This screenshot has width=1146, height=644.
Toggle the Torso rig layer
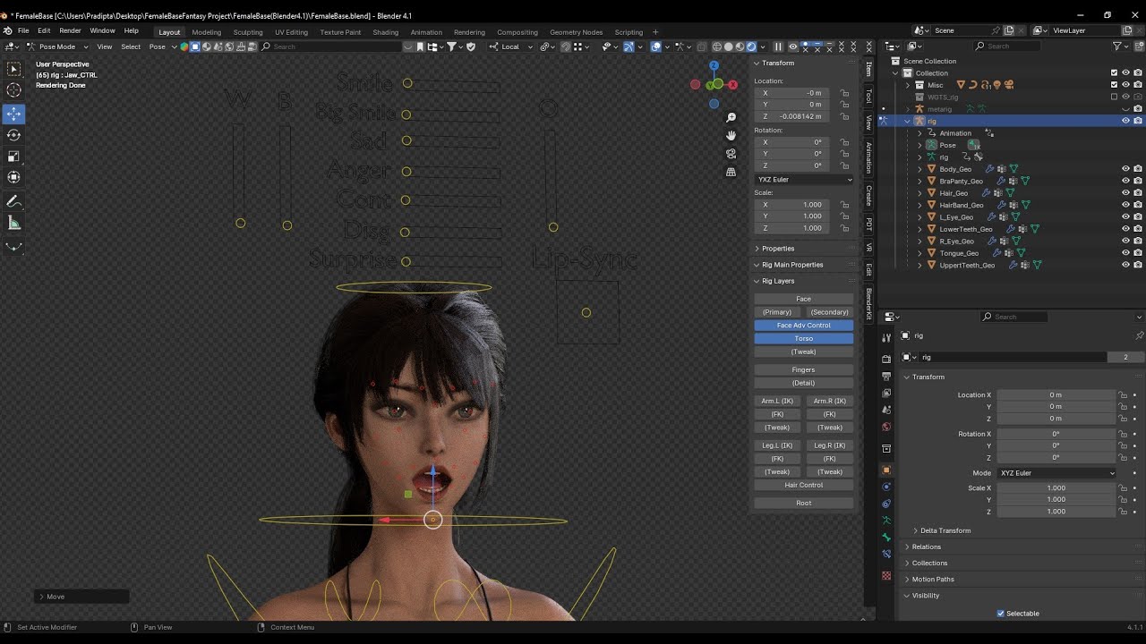(x=803, y=339)
